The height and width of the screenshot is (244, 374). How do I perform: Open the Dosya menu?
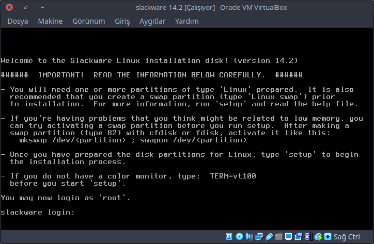(18, 21)
